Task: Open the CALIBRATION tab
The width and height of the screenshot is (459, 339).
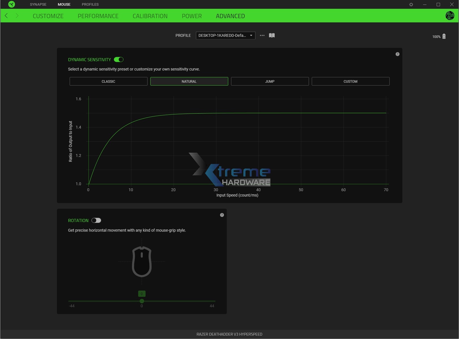Action: [150, 16]
